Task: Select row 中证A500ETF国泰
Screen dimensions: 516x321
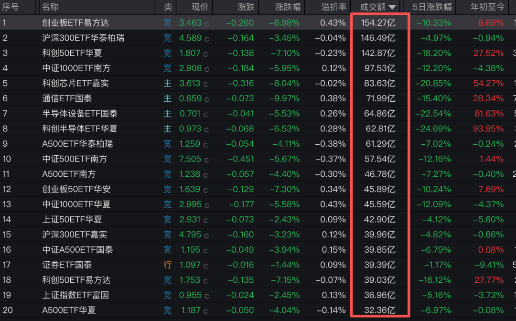Action: 258,250
